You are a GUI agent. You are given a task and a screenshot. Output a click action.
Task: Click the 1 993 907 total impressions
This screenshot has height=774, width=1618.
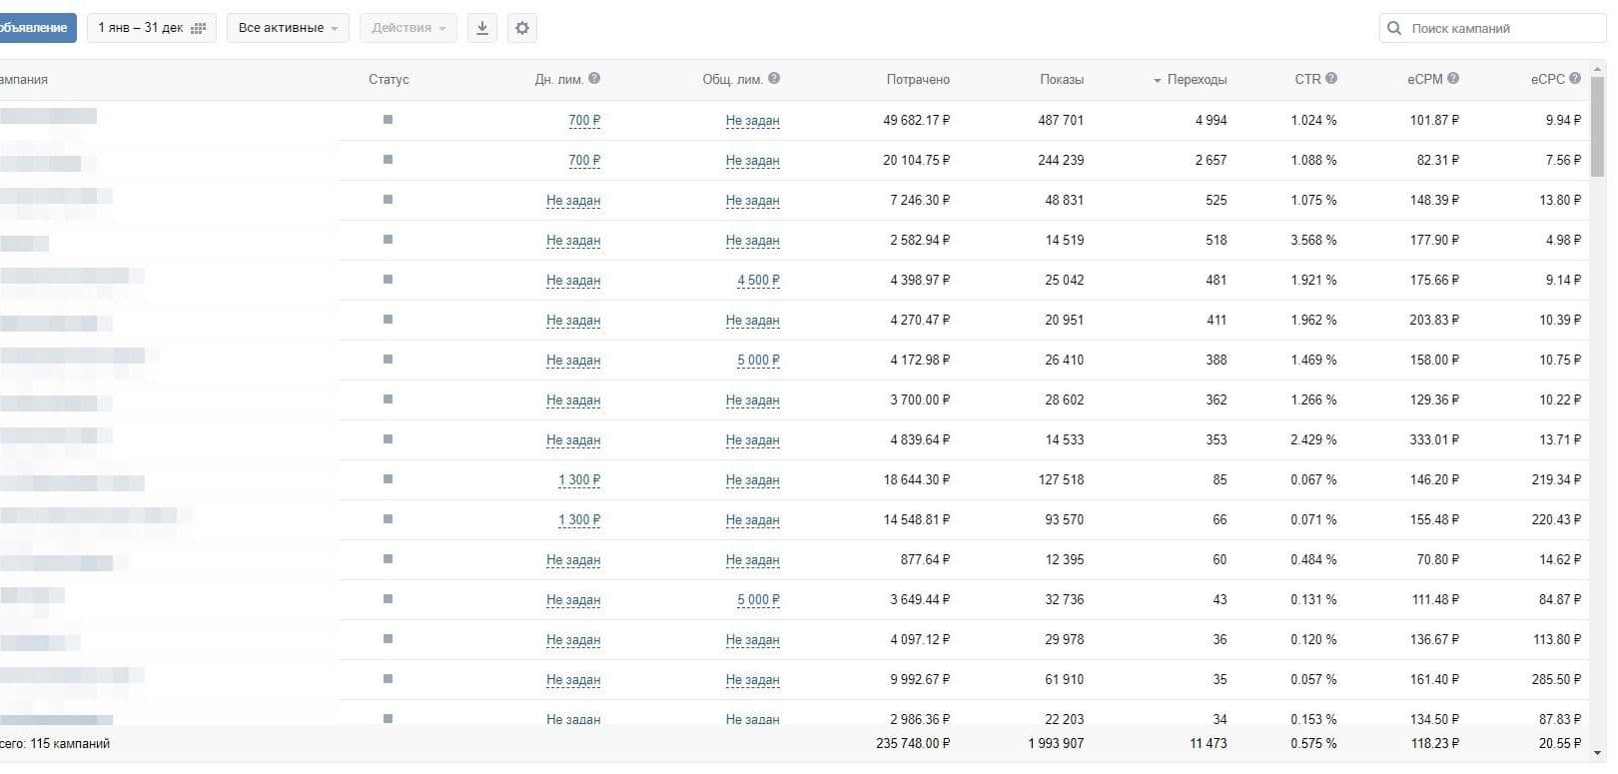click(1056, 743)
